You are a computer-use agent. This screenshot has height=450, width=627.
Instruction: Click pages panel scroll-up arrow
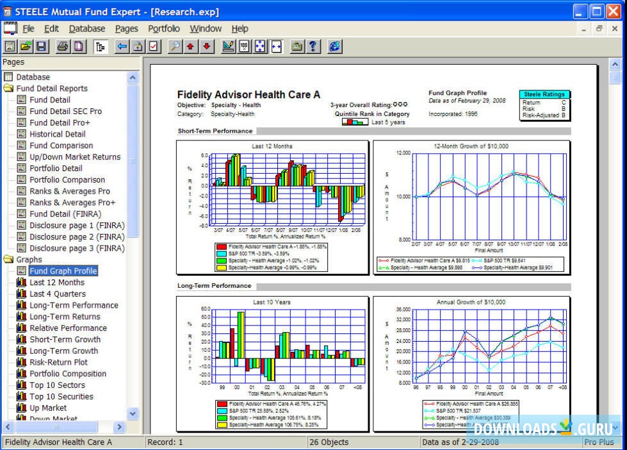(133, 78)
